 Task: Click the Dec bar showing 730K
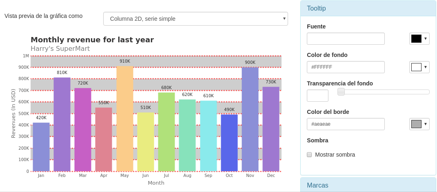(271, 129)
